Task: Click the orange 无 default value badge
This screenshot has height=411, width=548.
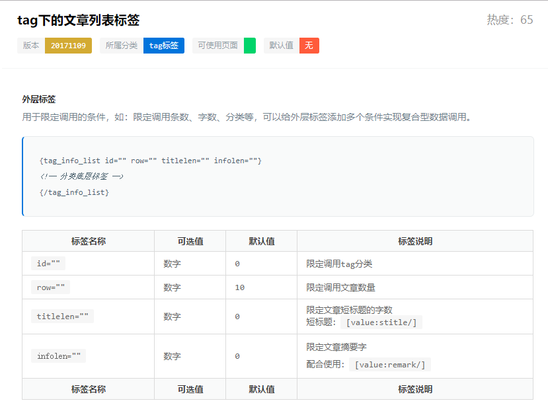Action: pos(309,46)
